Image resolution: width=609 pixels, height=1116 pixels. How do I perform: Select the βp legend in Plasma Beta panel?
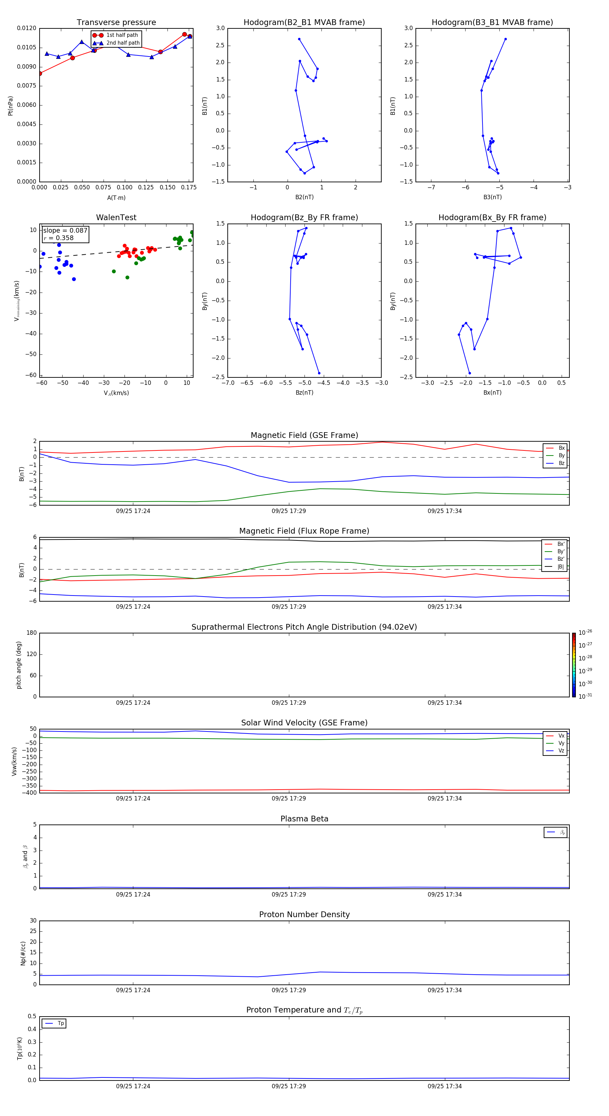[556, 832]
